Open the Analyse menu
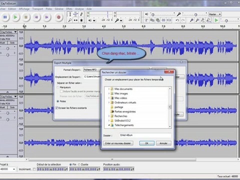 (x=79, y=9)
